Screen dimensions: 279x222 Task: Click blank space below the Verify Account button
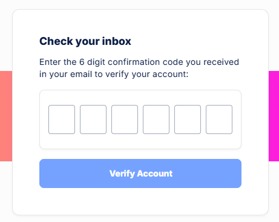[140, 201]
